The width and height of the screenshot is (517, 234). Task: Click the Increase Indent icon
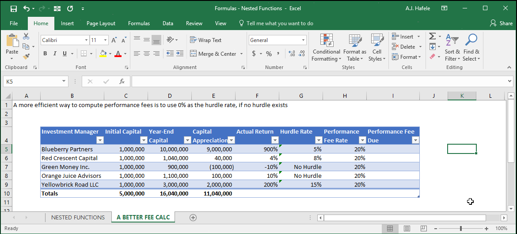click(180, 54)
